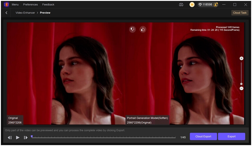252x146 pixels.
Task: Open the user account avatar icon
Action: point(216,4)
